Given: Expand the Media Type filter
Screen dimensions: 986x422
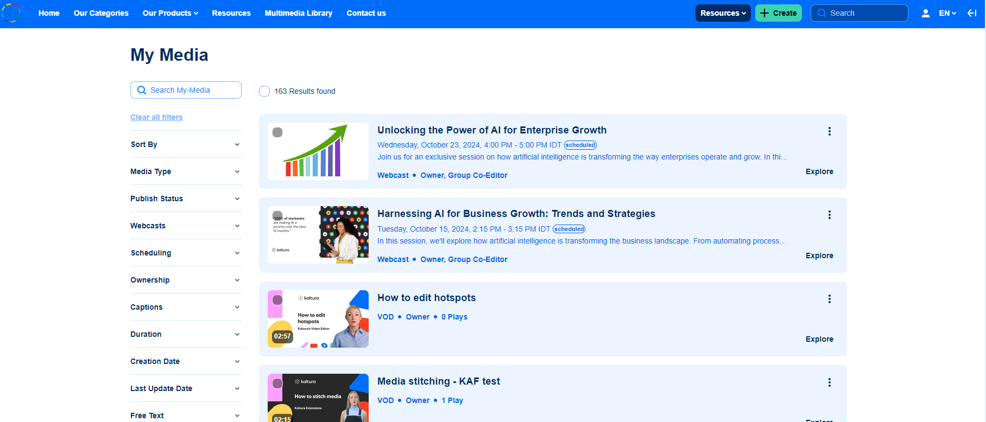Looking at the screenshot, I should 186,171.
